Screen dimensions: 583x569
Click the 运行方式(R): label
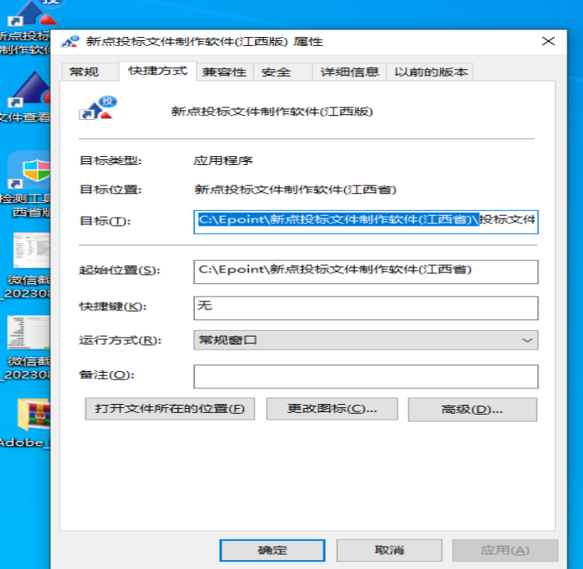pyautogui.click(x=120, y=340)
